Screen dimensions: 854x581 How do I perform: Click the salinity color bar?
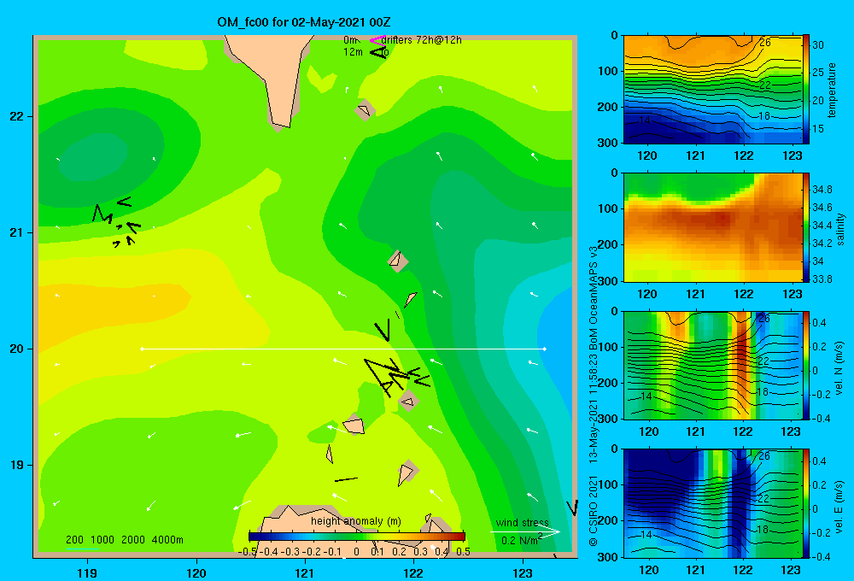806,227
